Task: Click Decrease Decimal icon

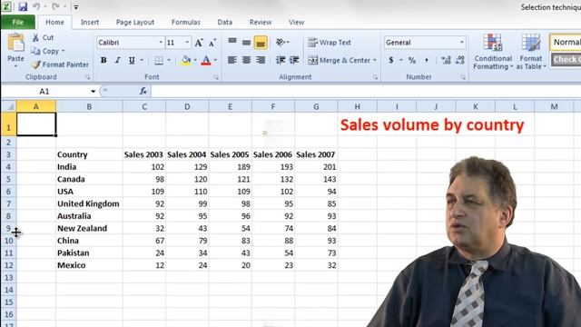Action: click(x=460, y=60)
